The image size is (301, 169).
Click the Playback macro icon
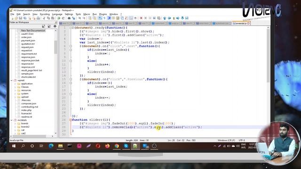point(150,18)
